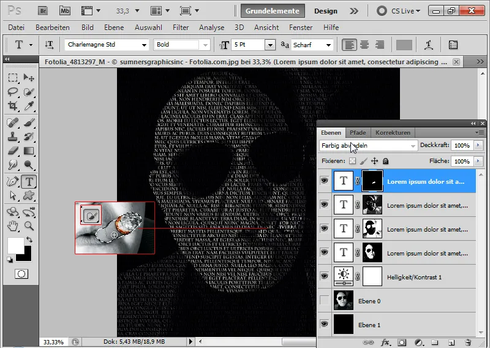
Task: Open the CS Live dropdown
Action: [405, 11]
